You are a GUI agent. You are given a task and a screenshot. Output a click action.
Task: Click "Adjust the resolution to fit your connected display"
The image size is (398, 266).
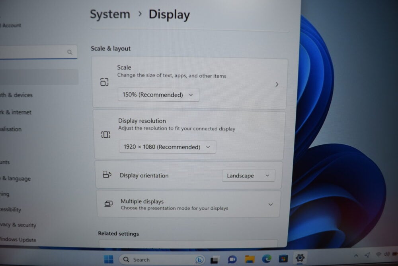click(x=177, y=128)
